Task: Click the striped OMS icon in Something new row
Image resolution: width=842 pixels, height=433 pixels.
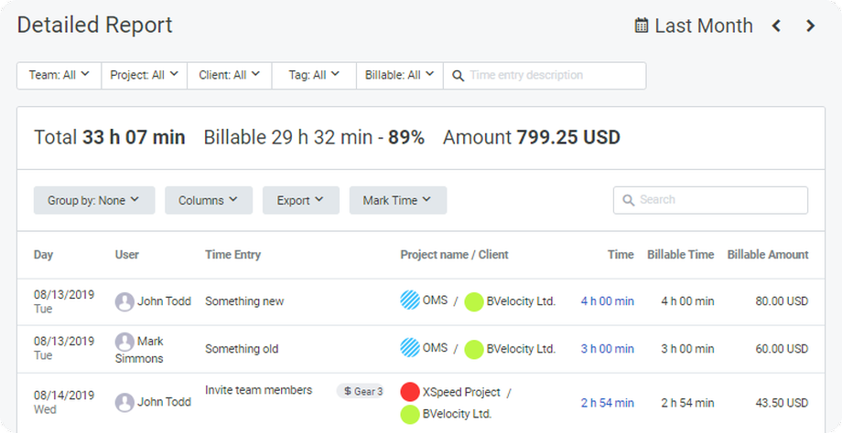Action: (x=410, y=301)
